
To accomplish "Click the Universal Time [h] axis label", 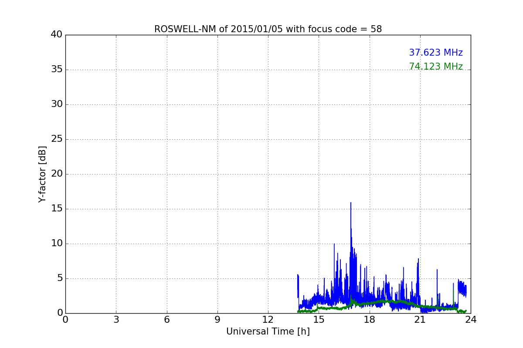I will pos(268,331).
